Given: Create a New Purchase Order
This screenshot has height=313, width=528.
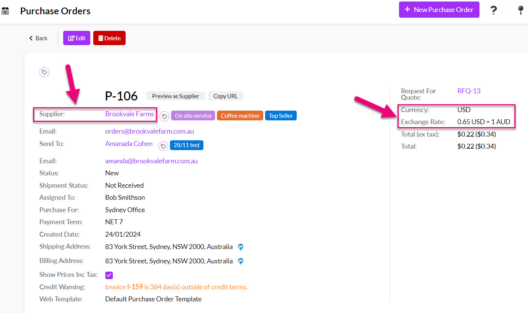Looking at the screenshot, I should [x=439, y=10].
